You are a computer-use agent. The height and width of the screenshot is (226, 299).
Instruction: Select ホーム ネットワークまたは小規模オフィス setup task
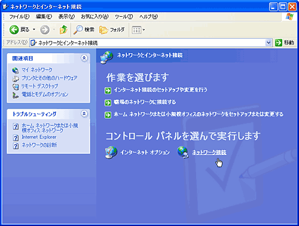[199, 114]
